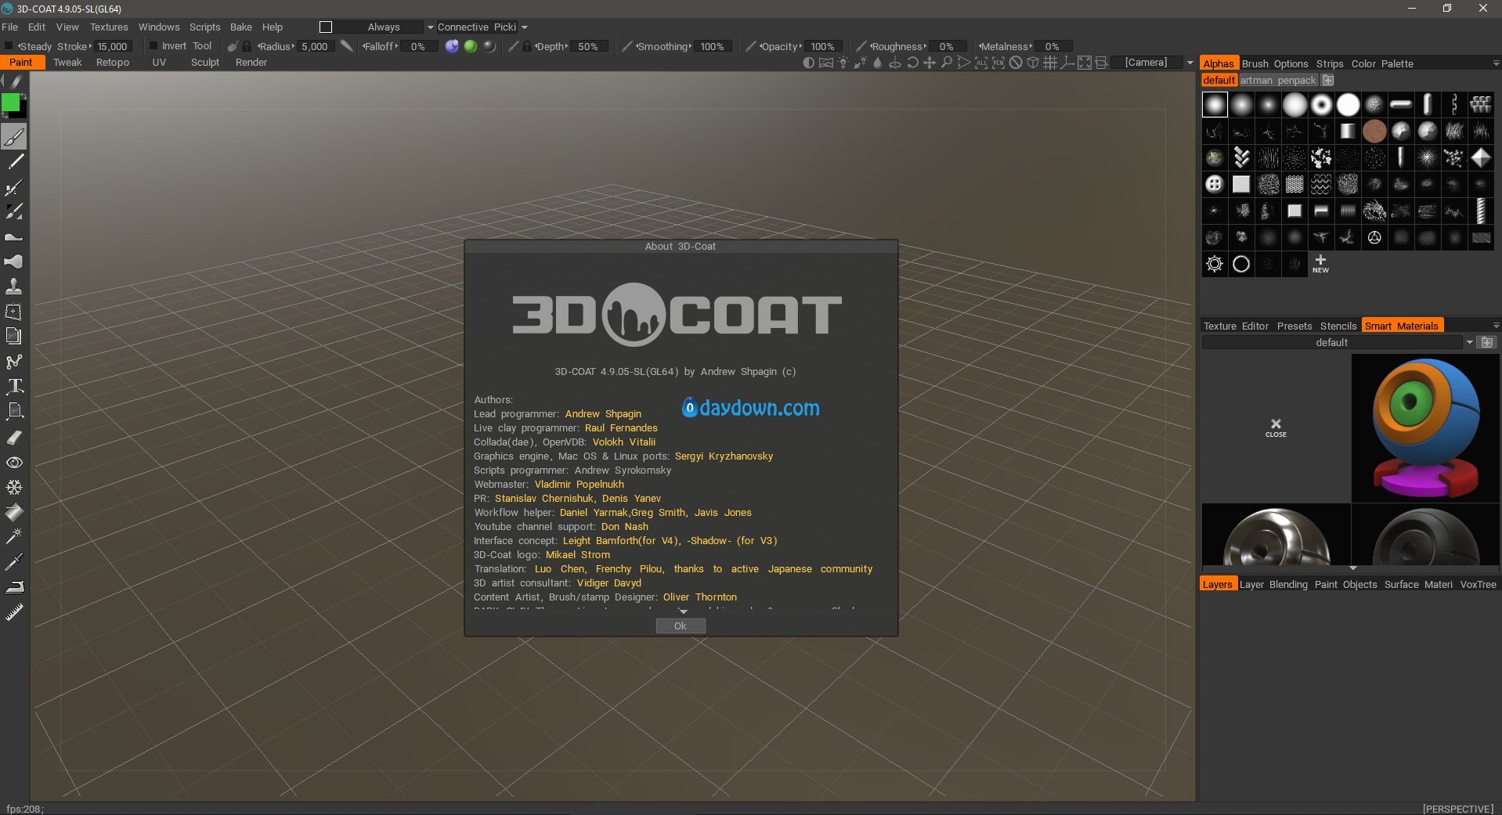
Task: Toggle the green color channel sphere
Action: (x=471, y=46)
